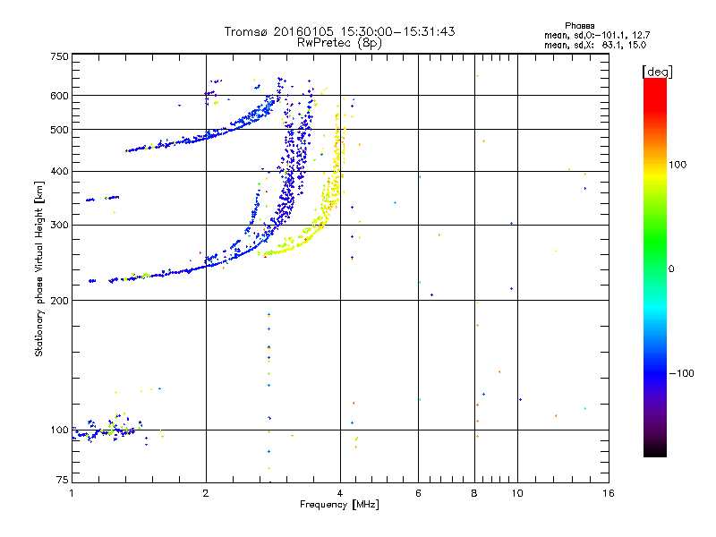Click the colorbar tick label '0'
The width and height of the screenshot is (716, 537).
(x=671, y=269)
